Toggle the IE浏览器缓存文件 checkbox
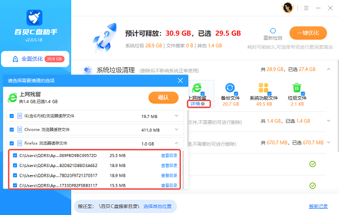The image size is (339, 215). pyautogui.click(x=12, y=116)
